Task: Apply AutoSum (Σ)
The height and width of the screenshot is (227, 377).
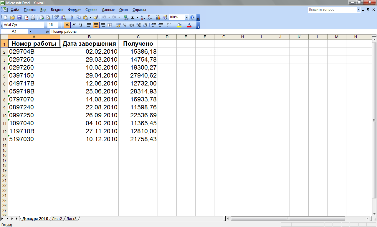Action: point(133,17)
